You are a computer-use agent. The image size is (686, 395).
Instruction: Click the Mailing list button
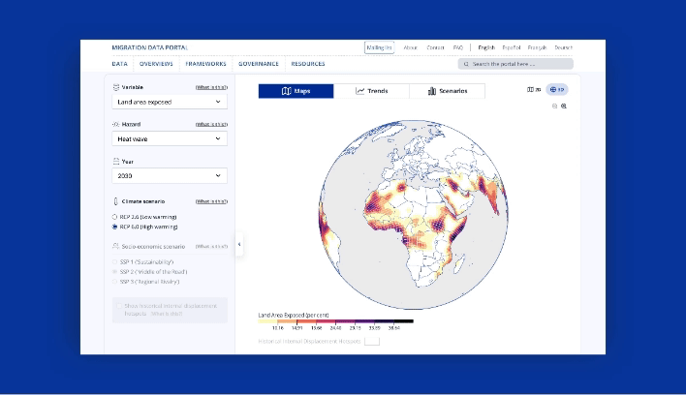[379, 47]
